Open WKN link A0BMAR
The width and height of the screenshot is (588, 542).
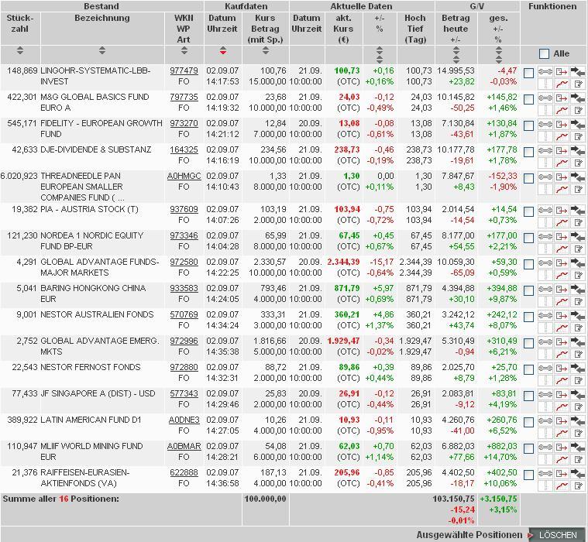184,447
